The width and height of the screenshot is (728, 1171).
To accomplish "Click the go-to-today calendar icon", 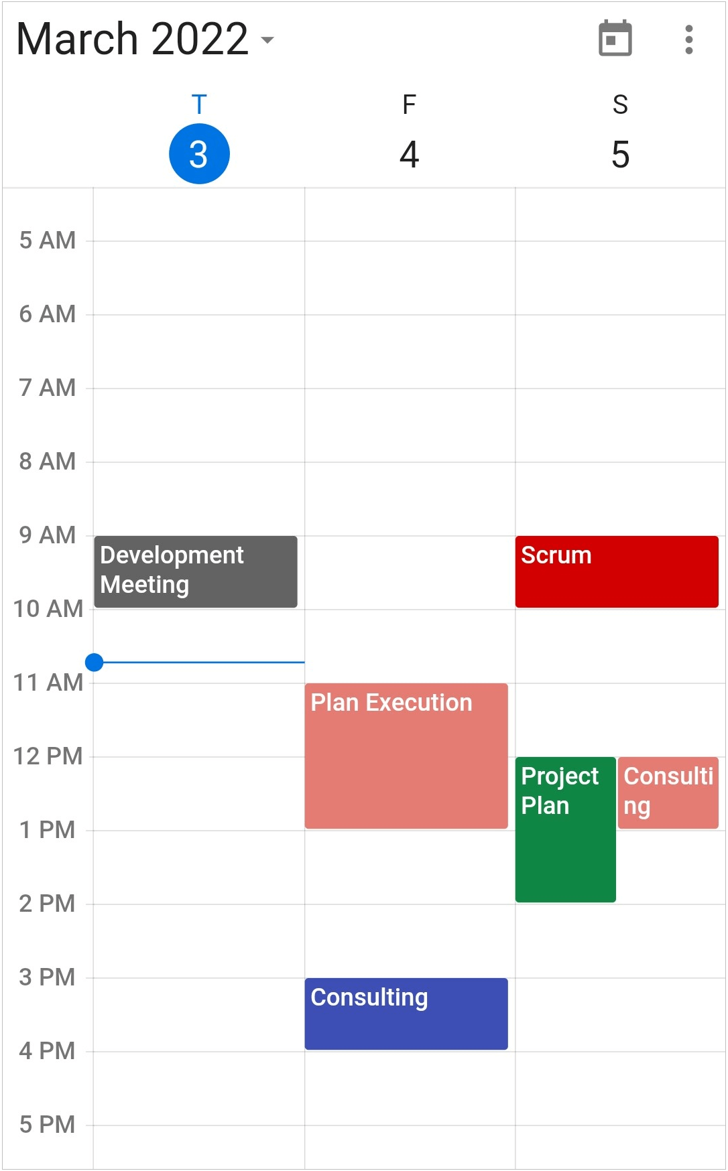I will point(615,39).
